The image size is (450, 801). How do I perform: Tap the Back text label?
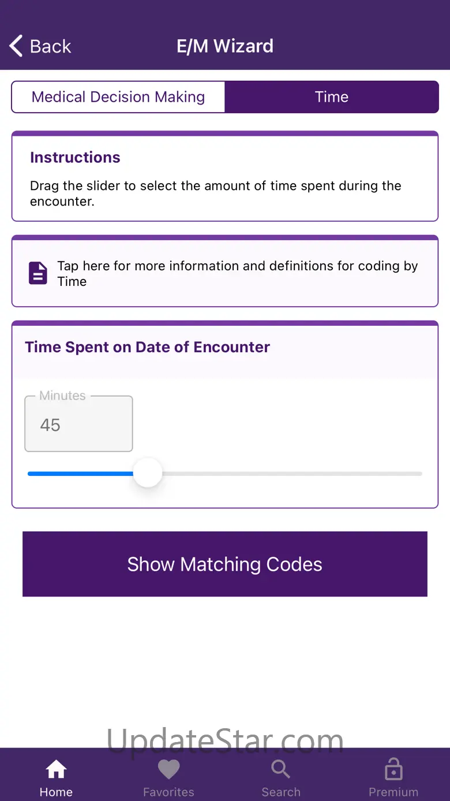tap(51, 46)
